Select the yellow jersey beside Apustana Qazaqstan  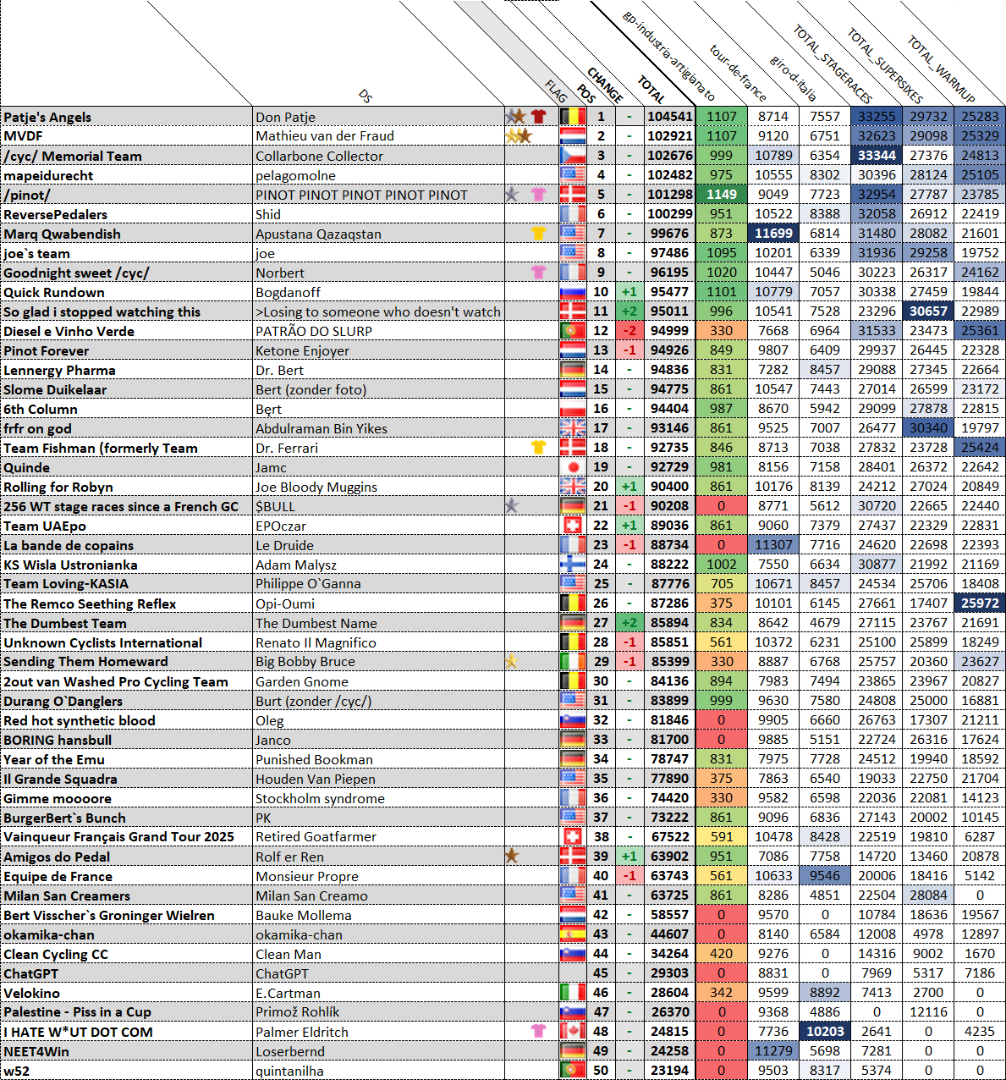point(538,234)
